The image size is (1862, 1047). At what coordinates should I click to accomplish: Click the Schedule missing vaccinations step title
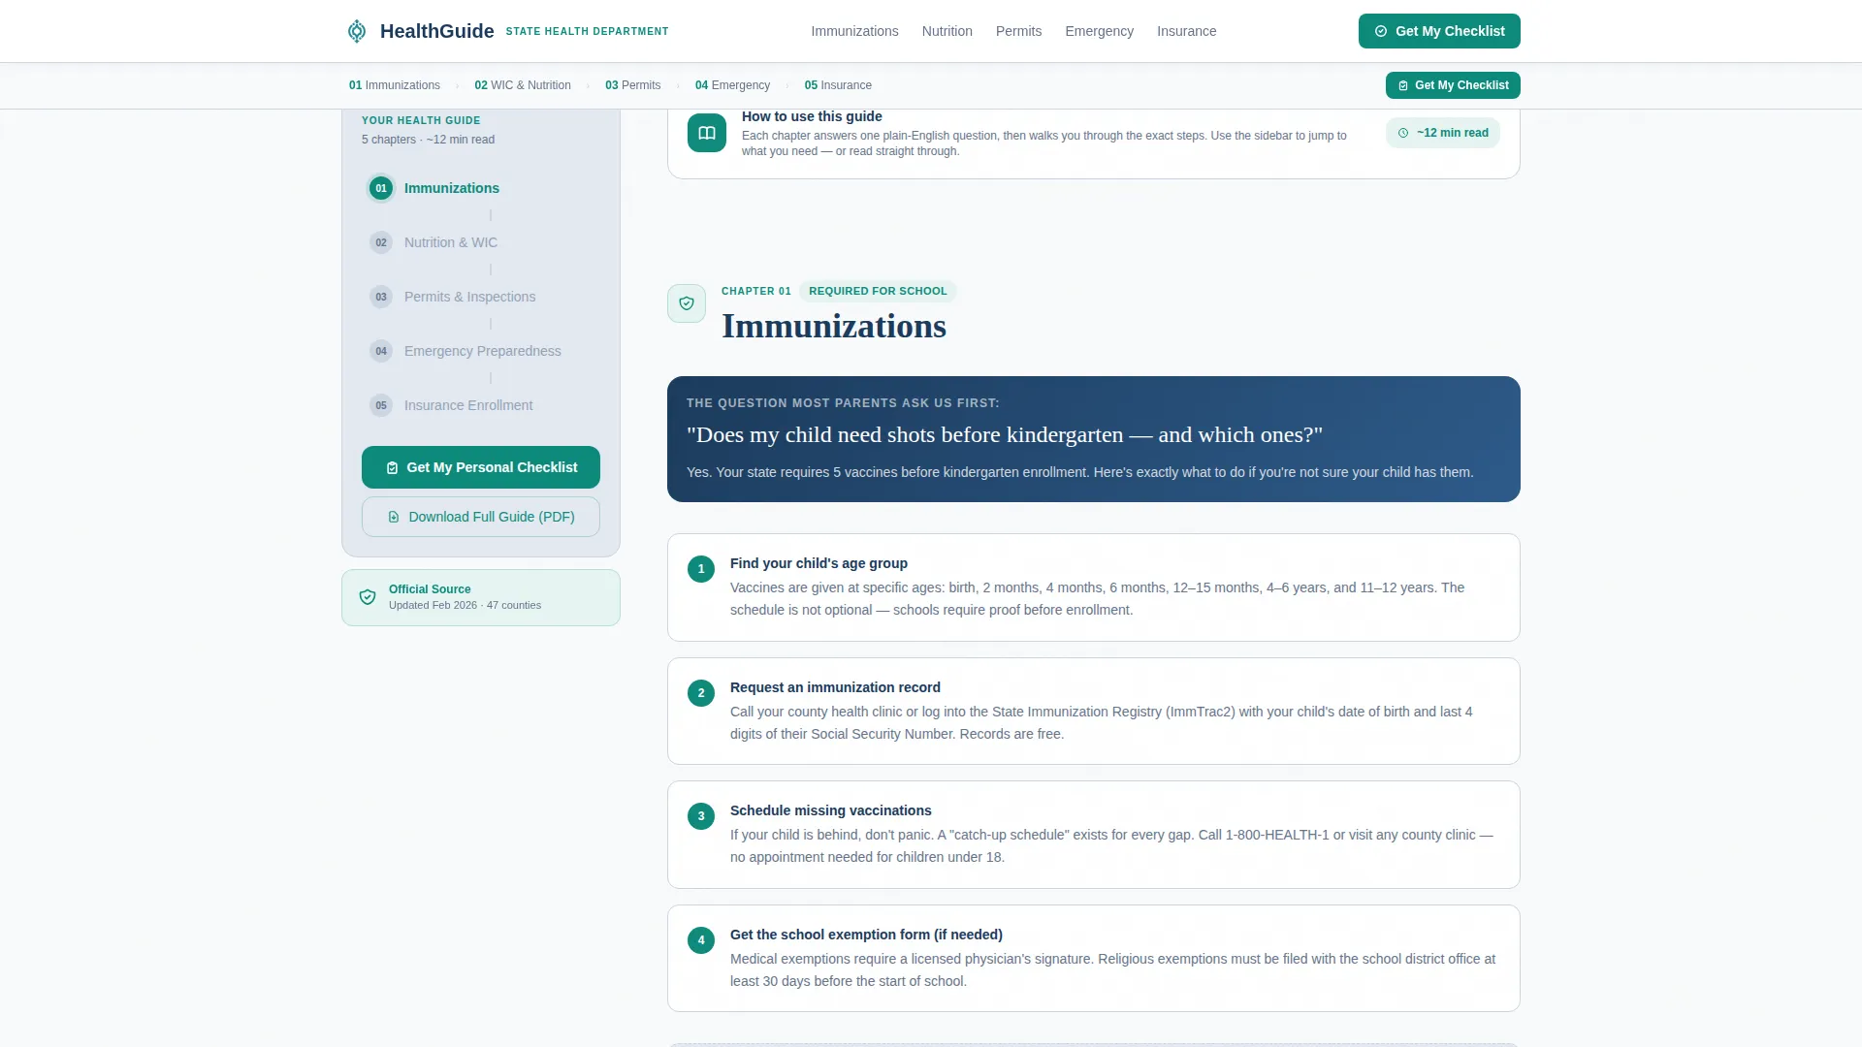coord(830,810)
